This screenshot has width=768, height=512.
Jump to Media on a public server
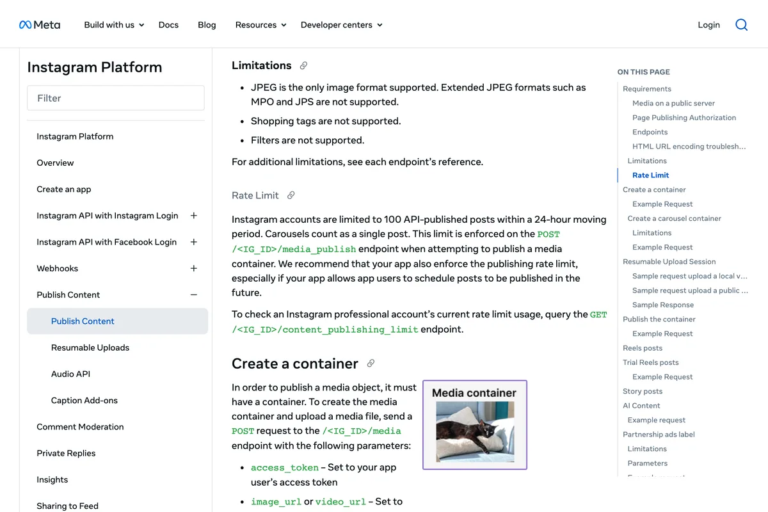pos(673,103)
